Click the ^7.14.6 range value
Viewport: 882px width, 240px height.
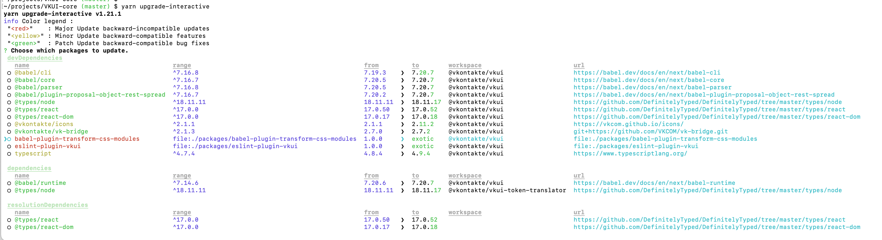point(186,183)
